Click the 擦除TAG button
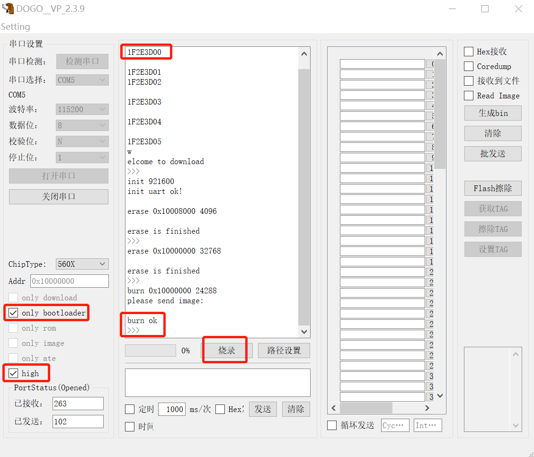The height and width of the screenshot is (457, 534). [493, 229]
